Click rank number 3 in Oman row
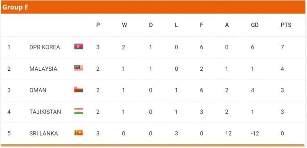The width and height of the screenshot is (307, 148). pyautogui.click(x=9, y=90)
